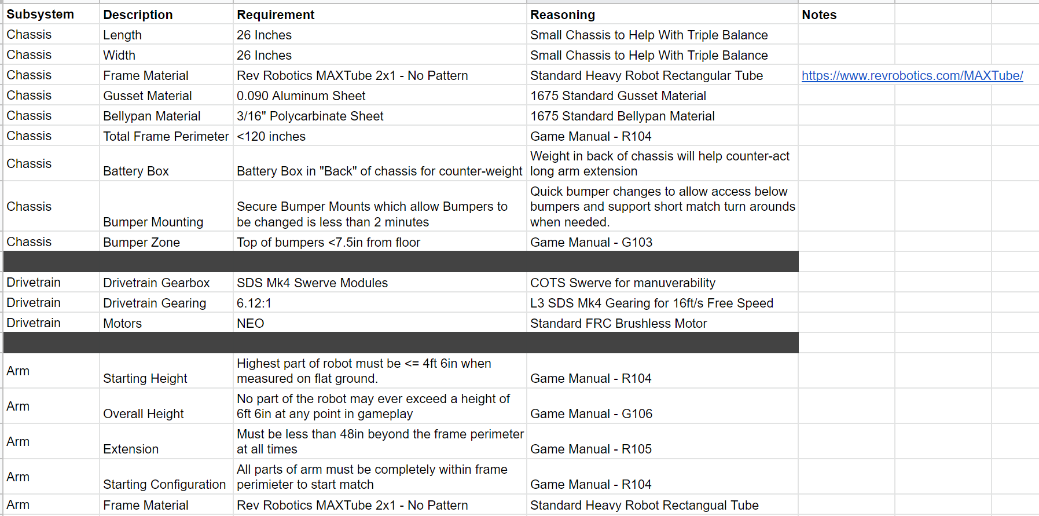Click the '<120 inches' requirement cell
The height and width of the screenshot is (516, 1039).
point(380,136)
